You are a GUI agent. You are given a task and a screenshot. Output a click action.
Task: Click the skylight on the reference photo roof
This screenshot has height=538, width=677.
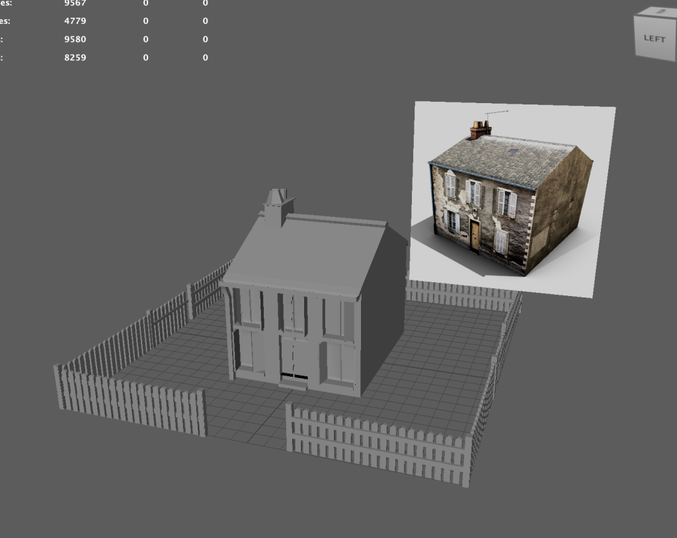click(x=514, y=151)
